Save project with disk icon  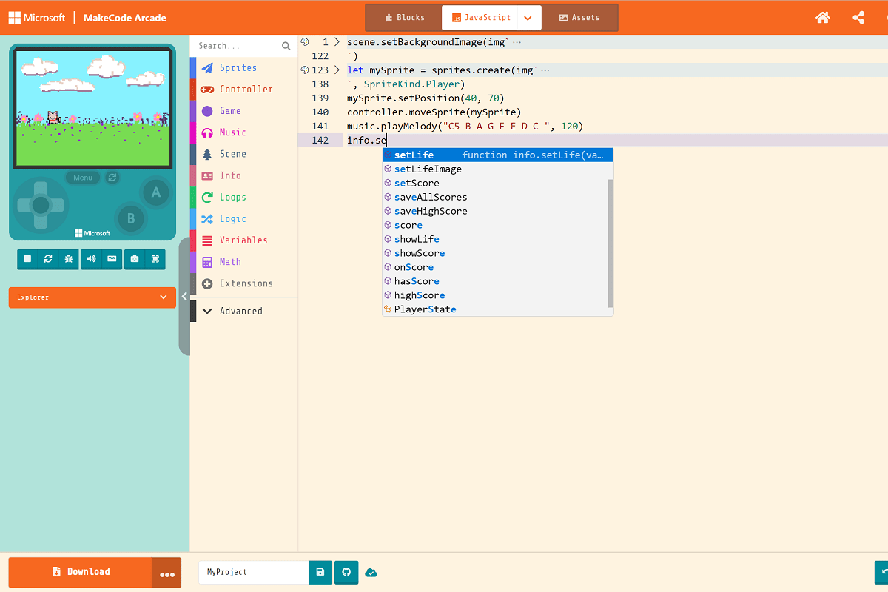[x=320, y=572]
